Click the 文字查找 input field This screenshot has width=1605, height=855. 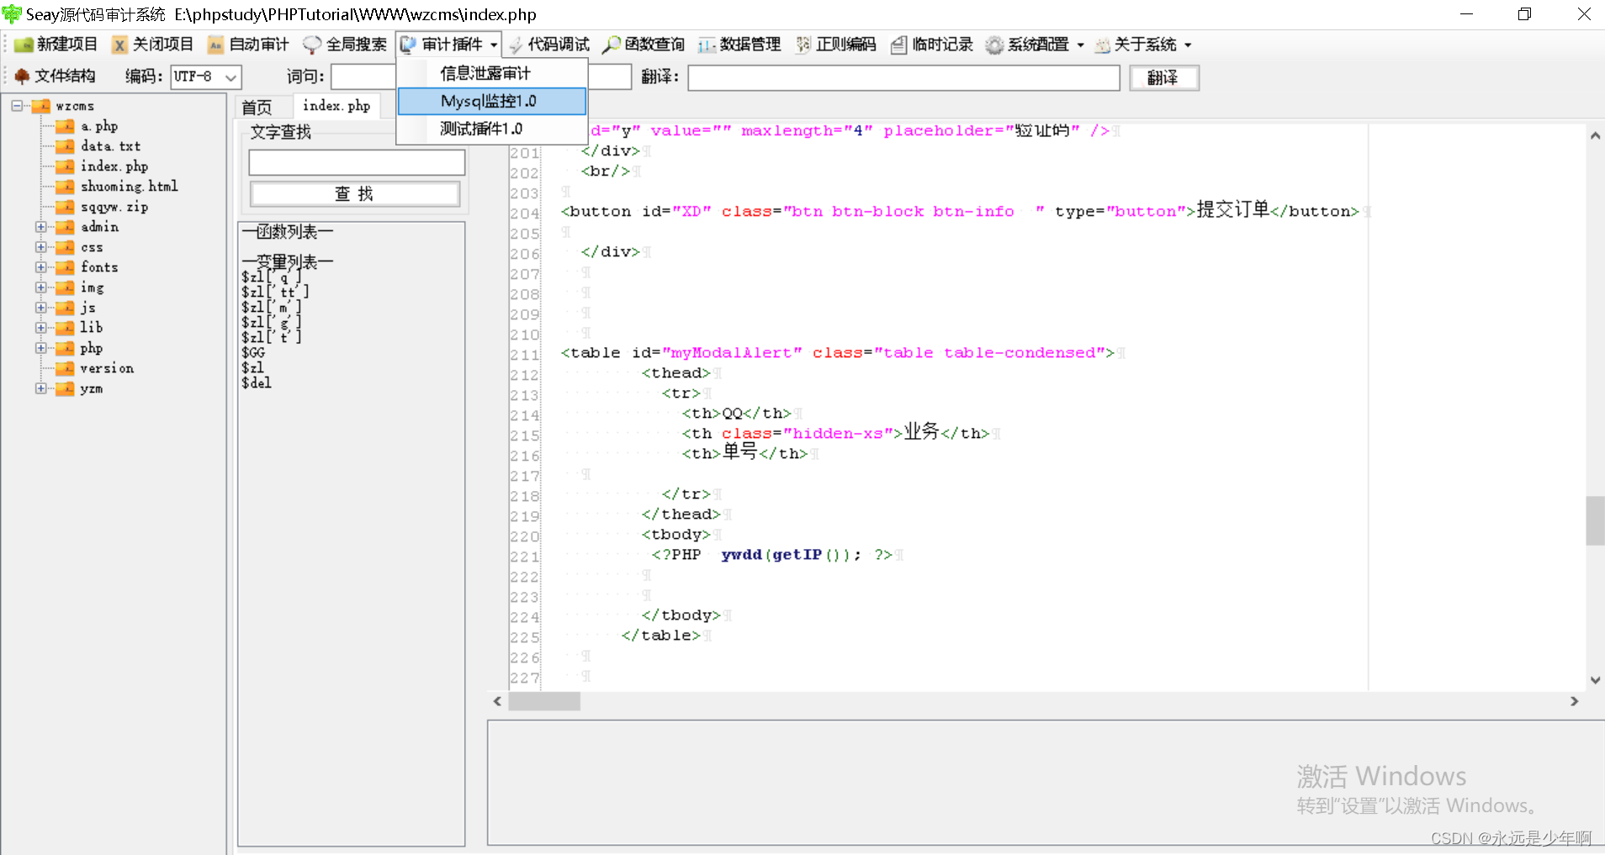357,162
